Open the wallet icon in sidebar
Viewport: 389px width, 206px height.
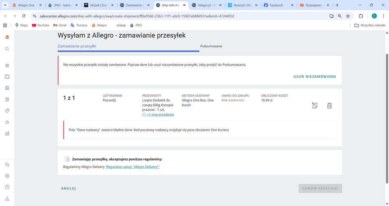[7, 77]
